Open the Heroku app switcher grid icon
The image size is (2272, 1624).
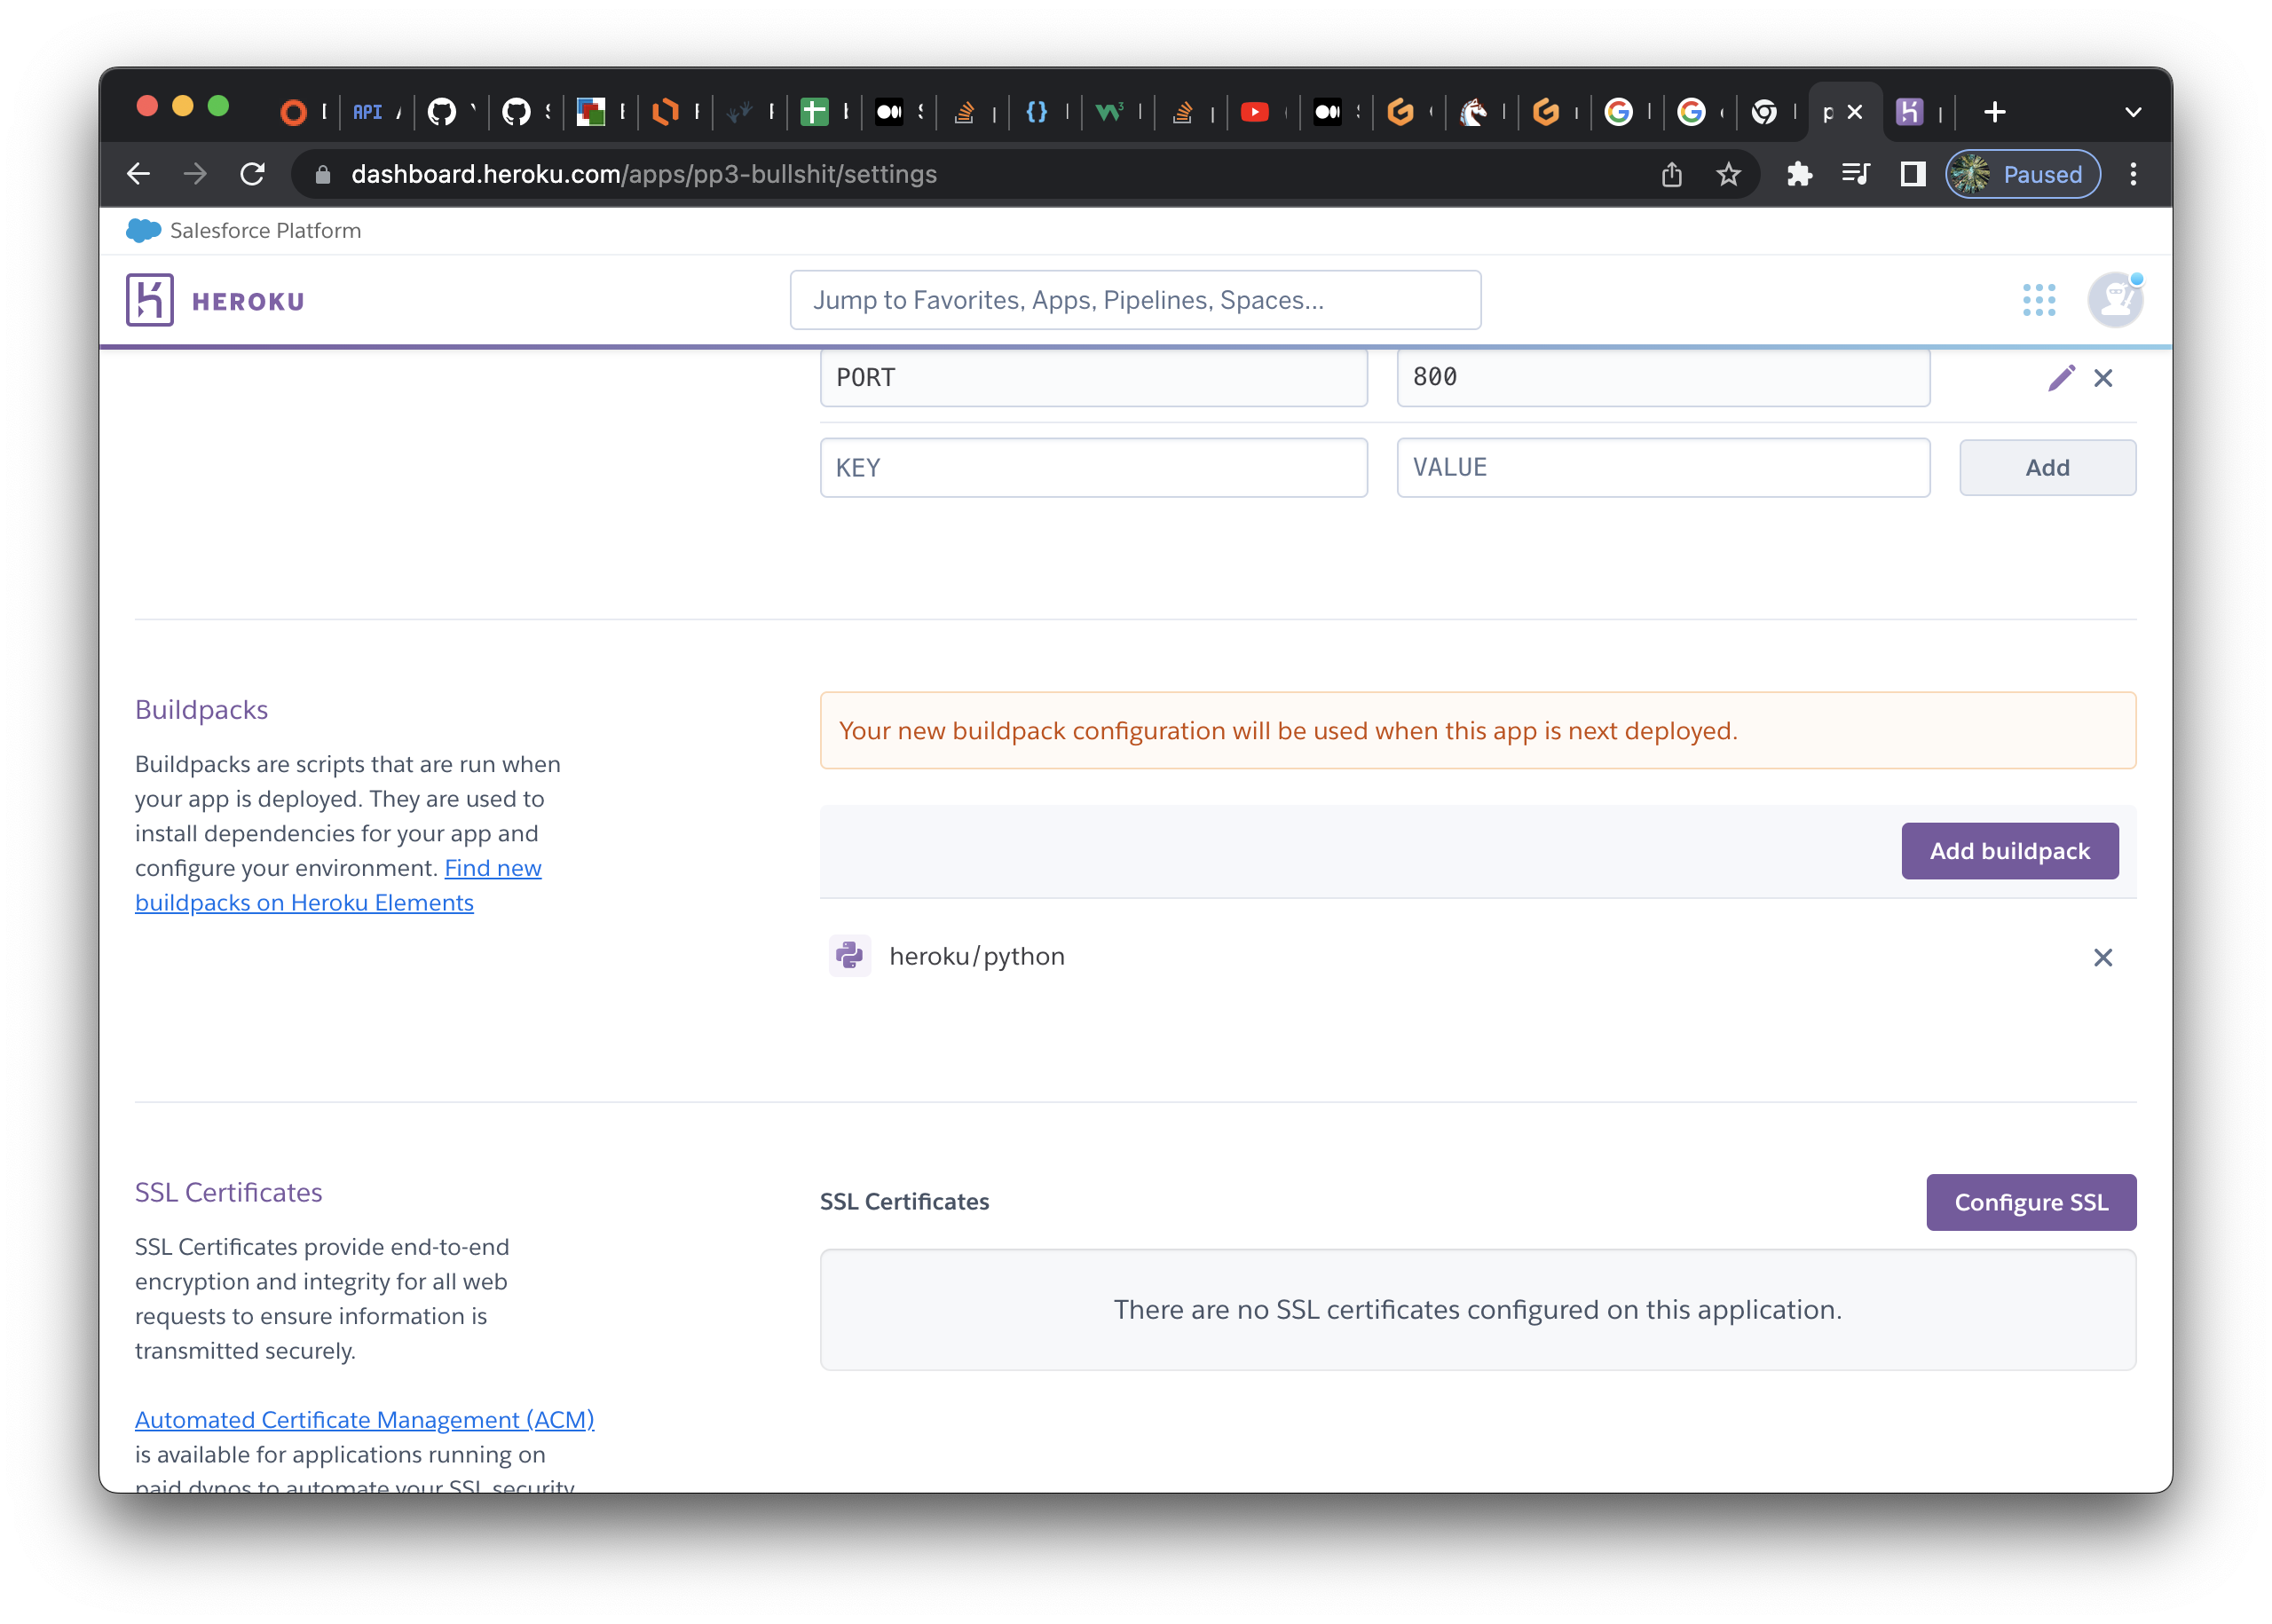2039,300
